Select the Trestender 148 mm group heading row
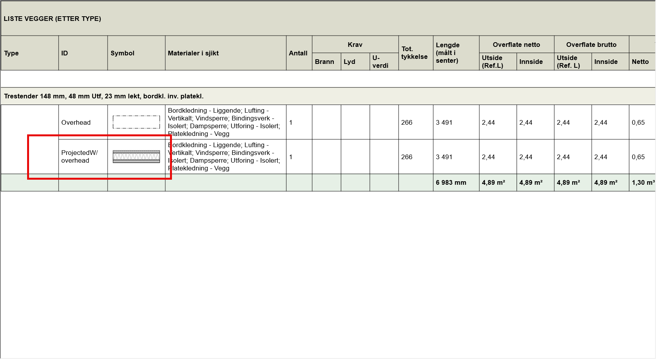 [104, 96]
